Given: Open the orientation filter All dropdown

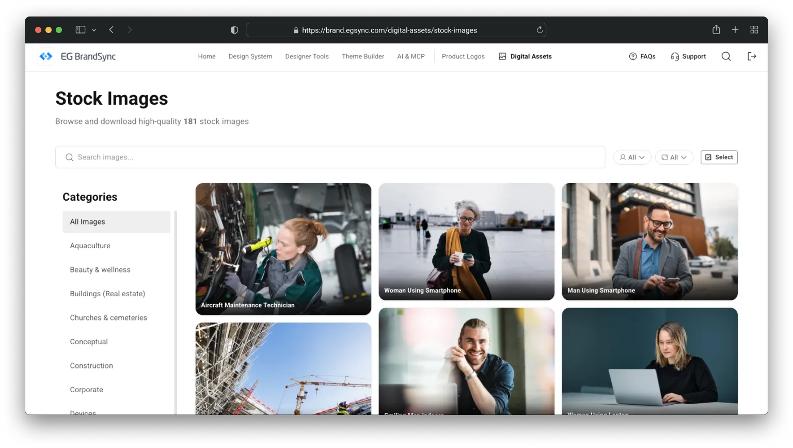Looking at the screenshot, I should [674, 157].
